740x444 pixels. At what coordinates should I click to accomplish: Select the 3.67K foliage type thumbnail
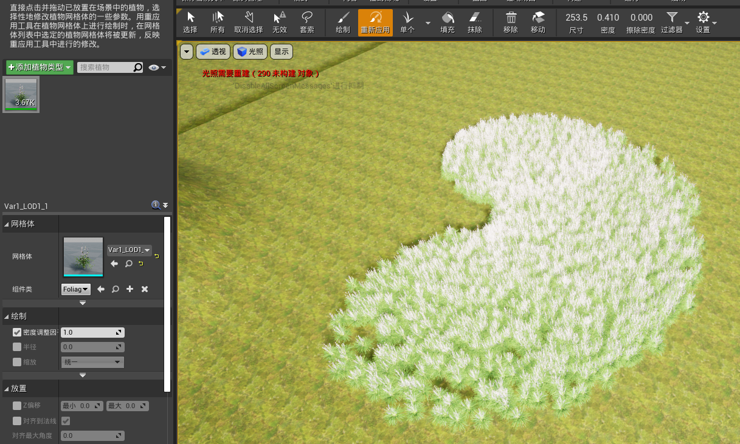[x=21, y=94]
